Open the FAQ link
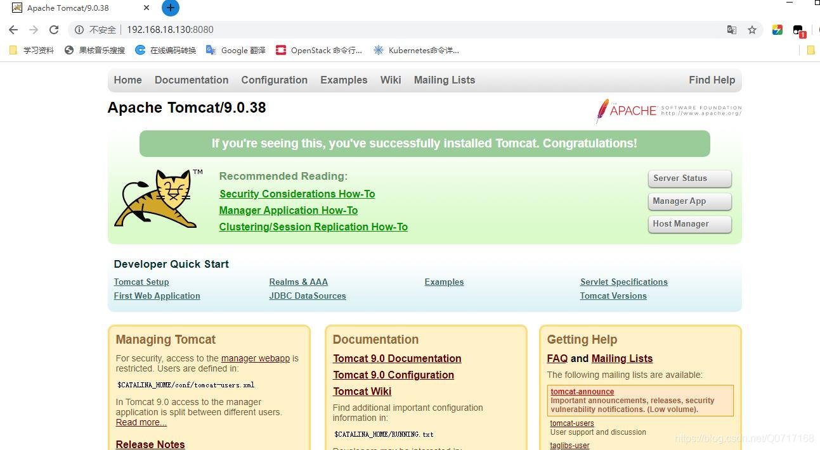 point(557,358)
